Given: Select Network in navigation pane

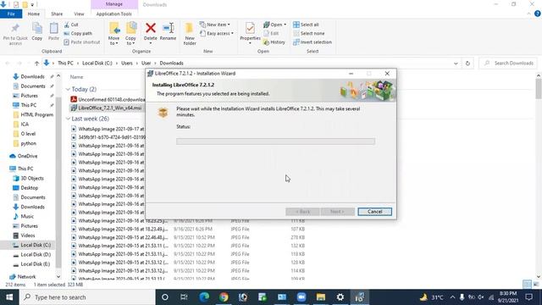Looking at the screenshot, I should [x=26, y=277].
